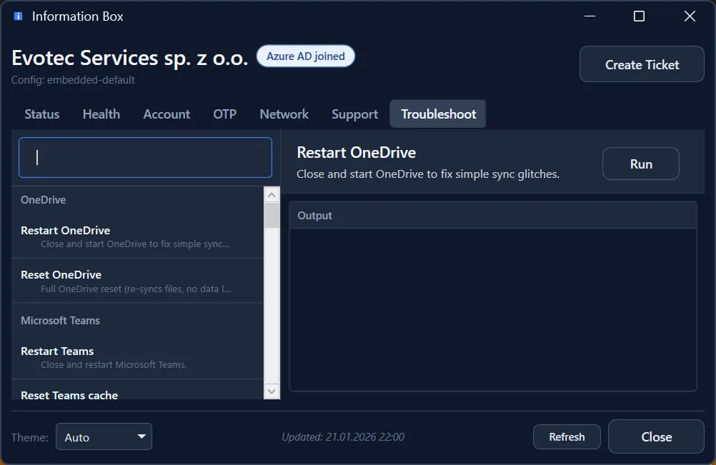Click the Microsoft Teams group header
Viewport: 716px width, 465px height.
60,320
